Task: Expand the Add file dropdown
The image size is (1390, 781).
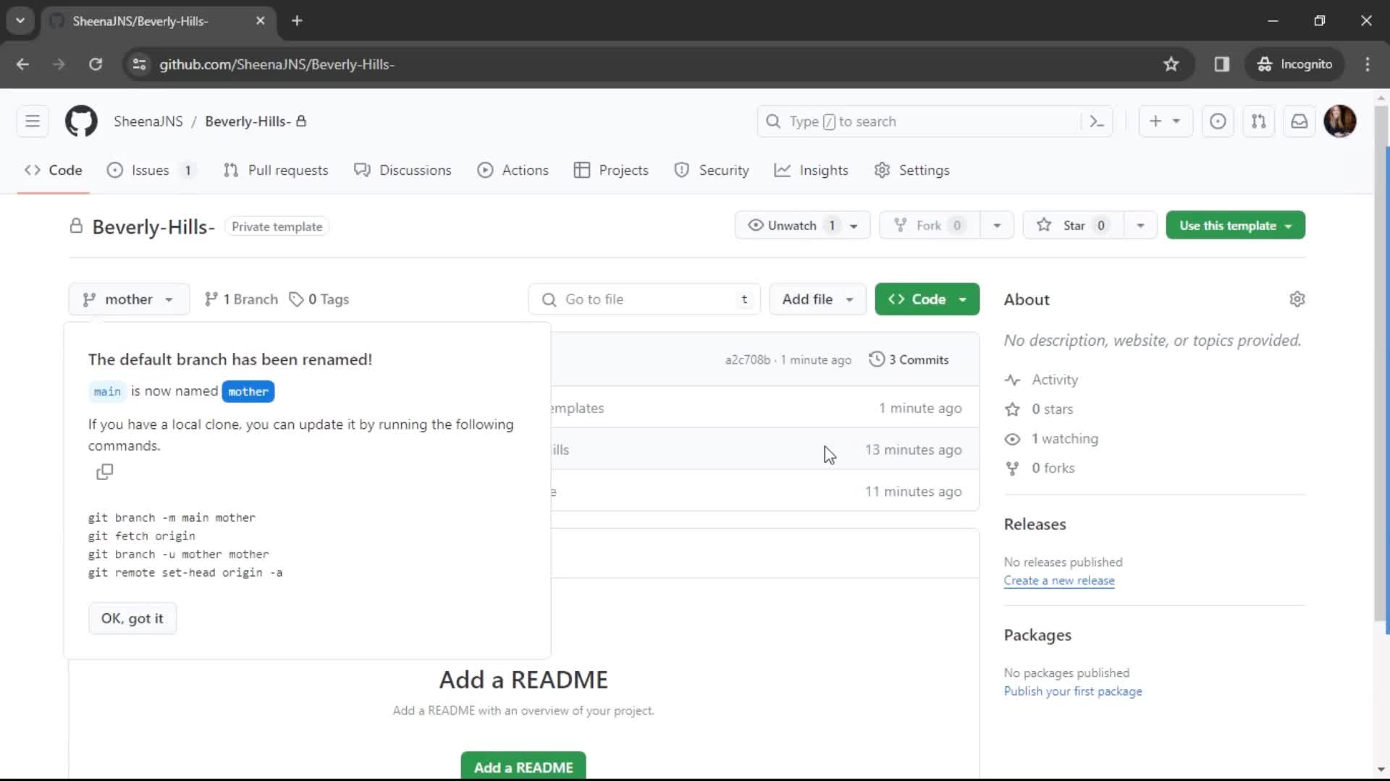Action: (817, 299)
